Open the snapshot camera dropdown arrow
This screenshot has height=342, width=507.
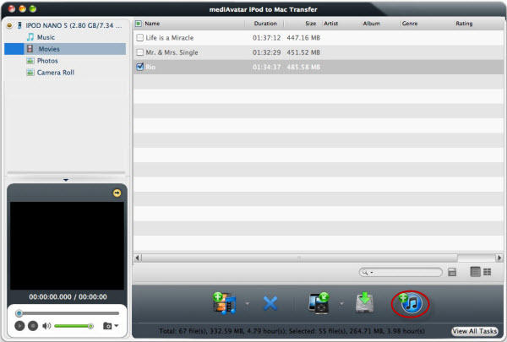117,326
